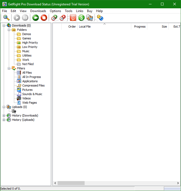This screenshot has height=191, width=181.
Task: Open the Tools menu
Action: tap(69, 11)
